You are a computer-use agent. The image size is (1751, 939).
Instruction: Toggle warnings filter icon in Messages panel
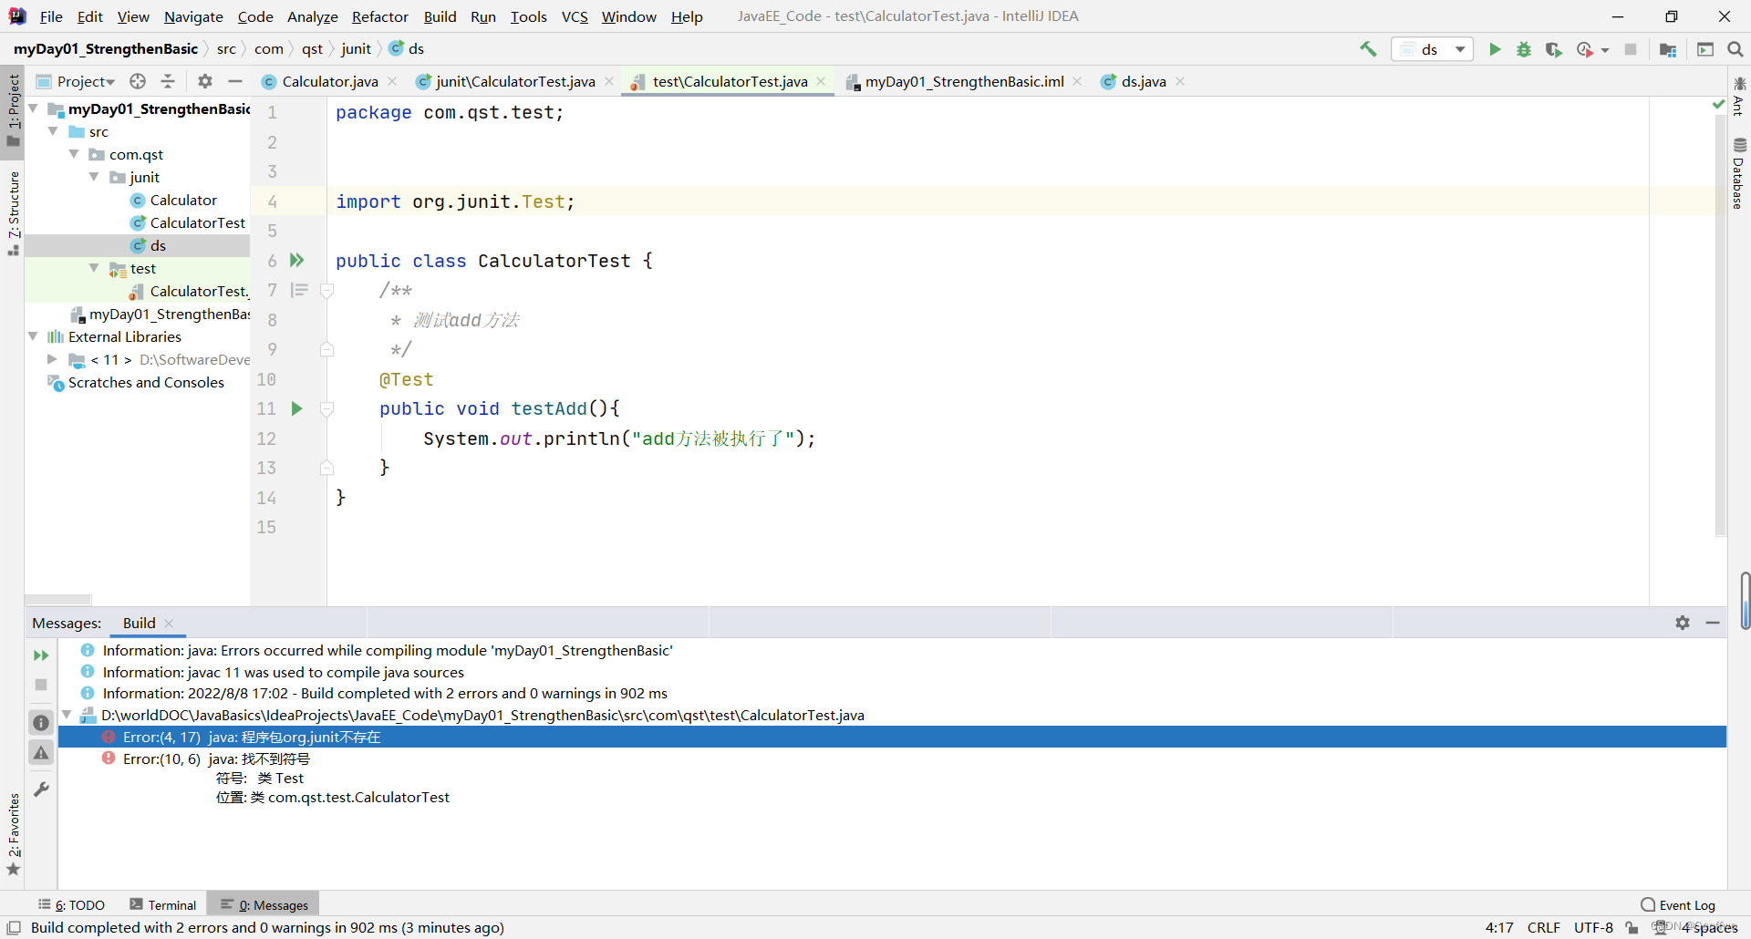(41, 753)
